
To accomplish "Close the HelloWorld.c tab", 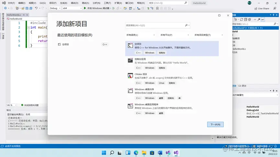I will [x=27, y=15].
